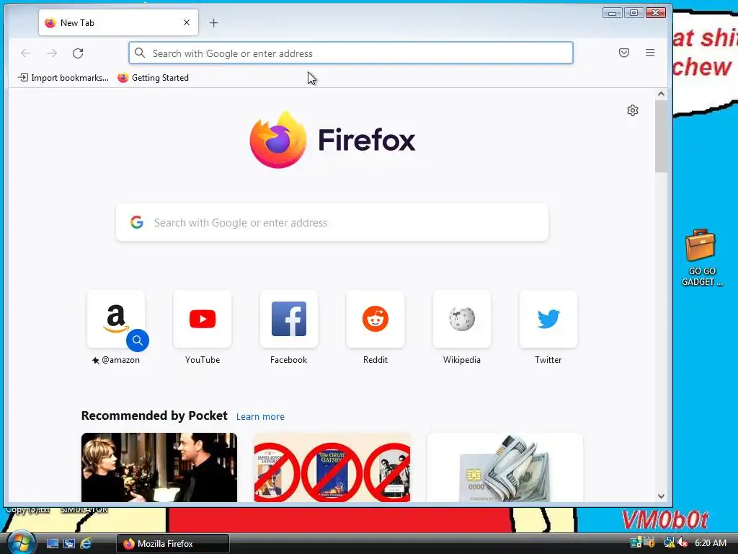Click Switch between windows quick launch icon
The height and width of the screenshot is (554, 738).
click(69, 544)
